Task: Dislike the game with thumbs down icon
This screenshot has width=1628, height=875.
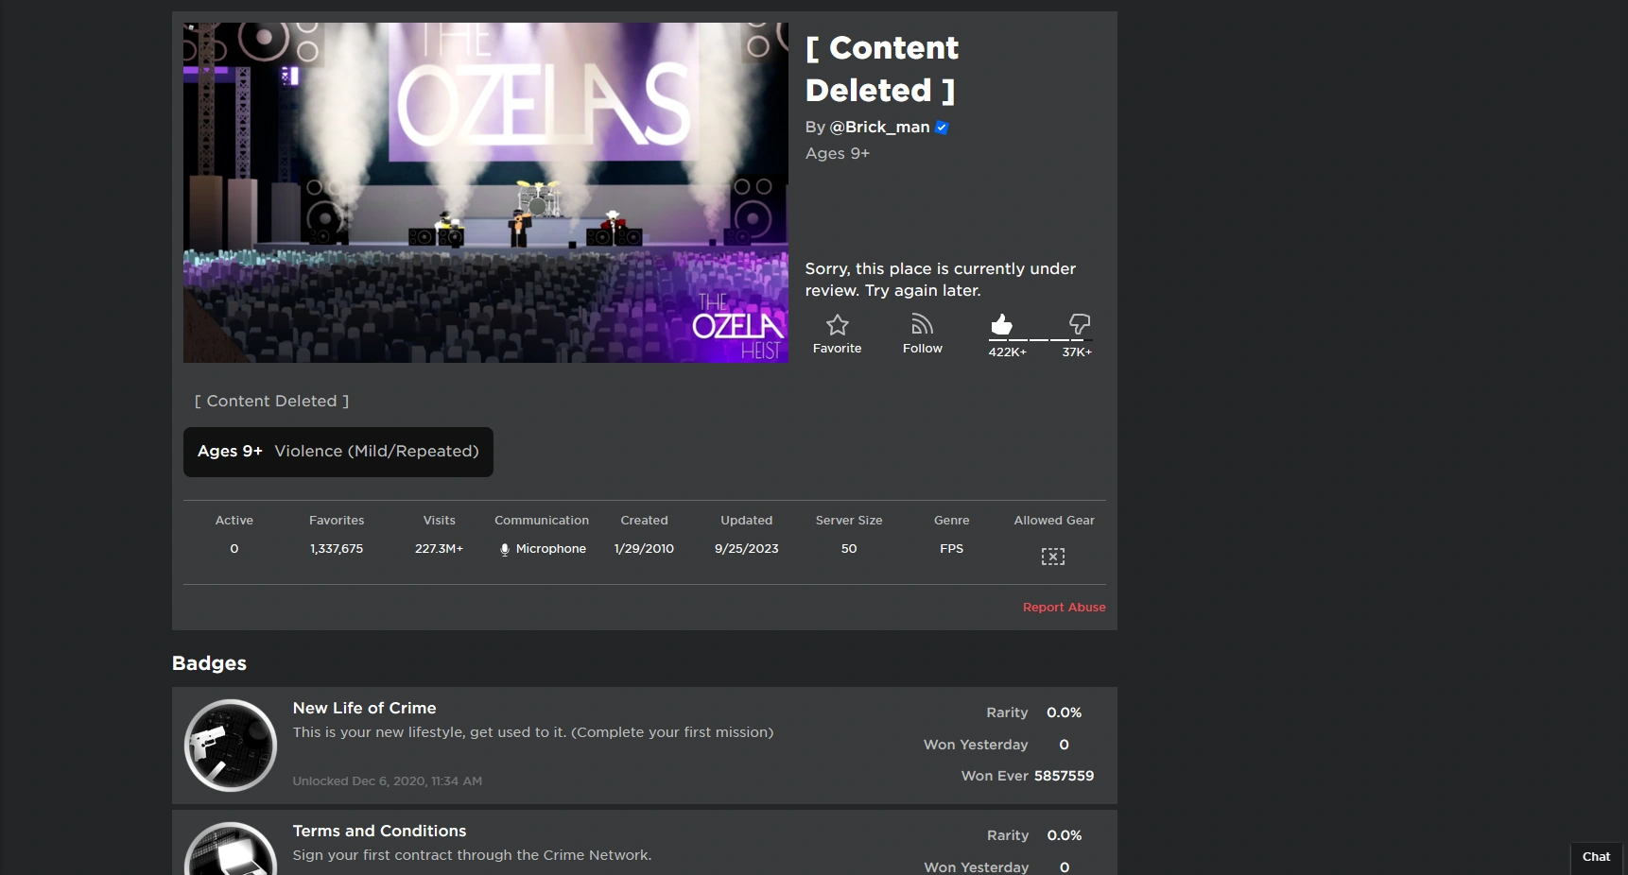Action: pyautogui.click(x=1079, y=324)
